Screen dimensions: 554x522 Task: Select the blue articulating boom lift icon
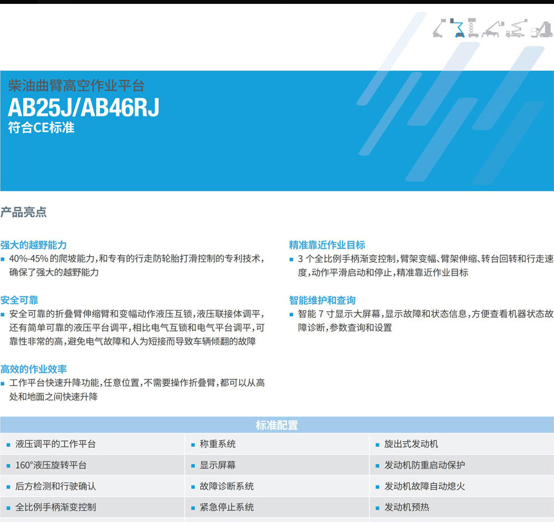pyautogui.click(x=458, y=28)
